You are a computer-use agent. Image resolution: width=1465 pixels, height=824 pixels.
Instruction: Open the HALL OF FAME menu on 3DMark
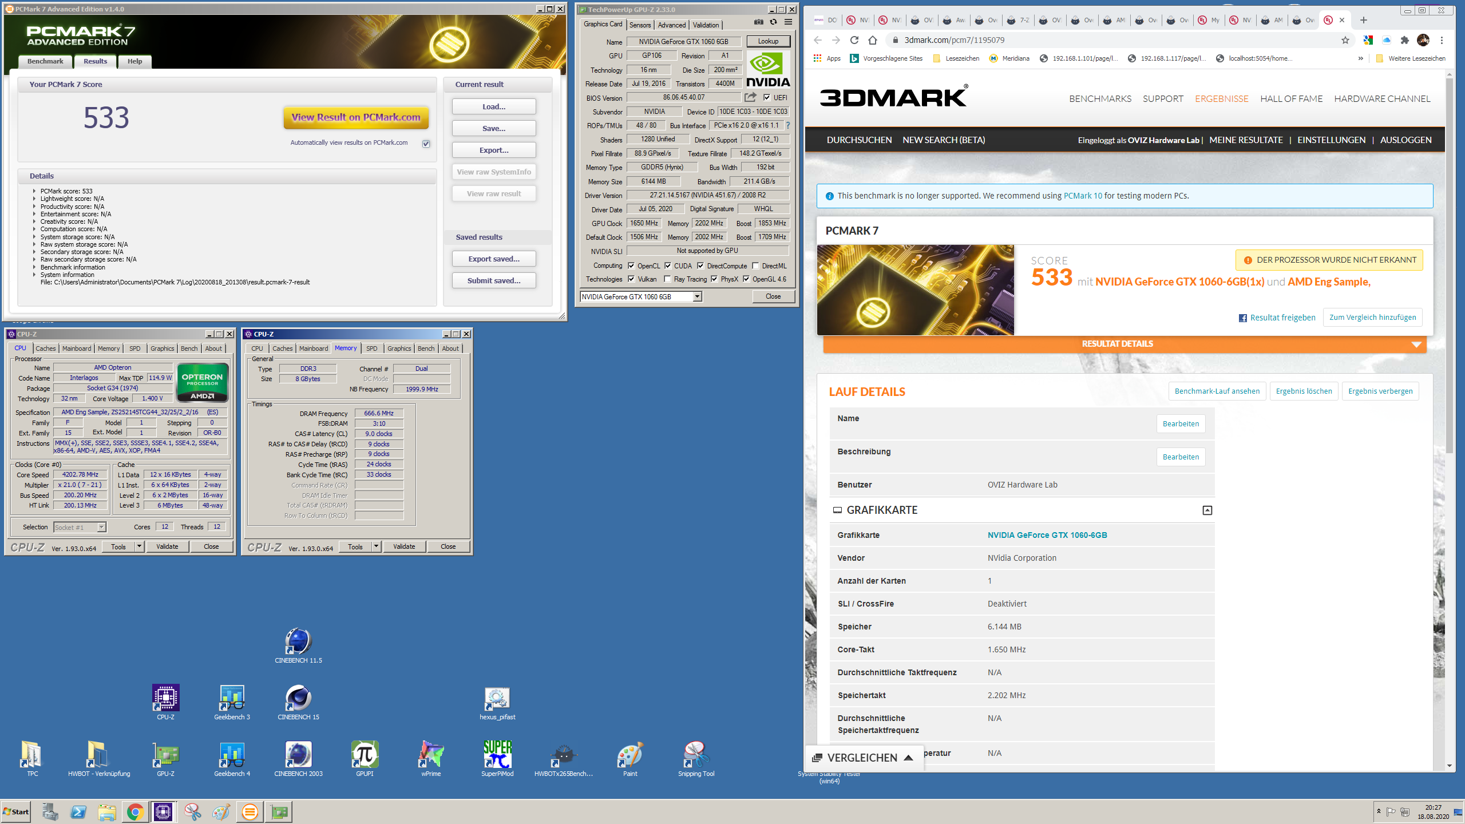click(1291, 98)
